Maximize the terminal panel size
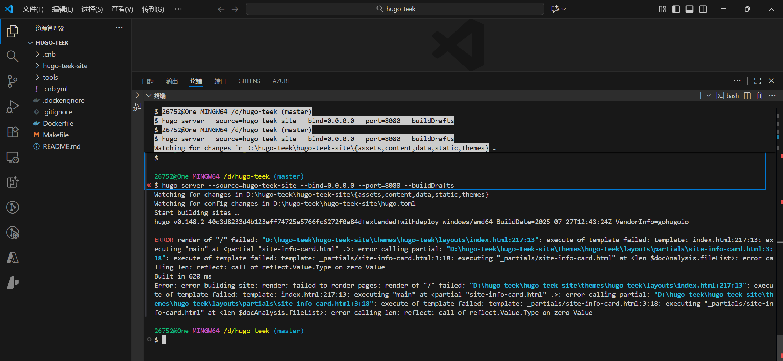The width and height of the screenshot is (783, 361). 757,81
